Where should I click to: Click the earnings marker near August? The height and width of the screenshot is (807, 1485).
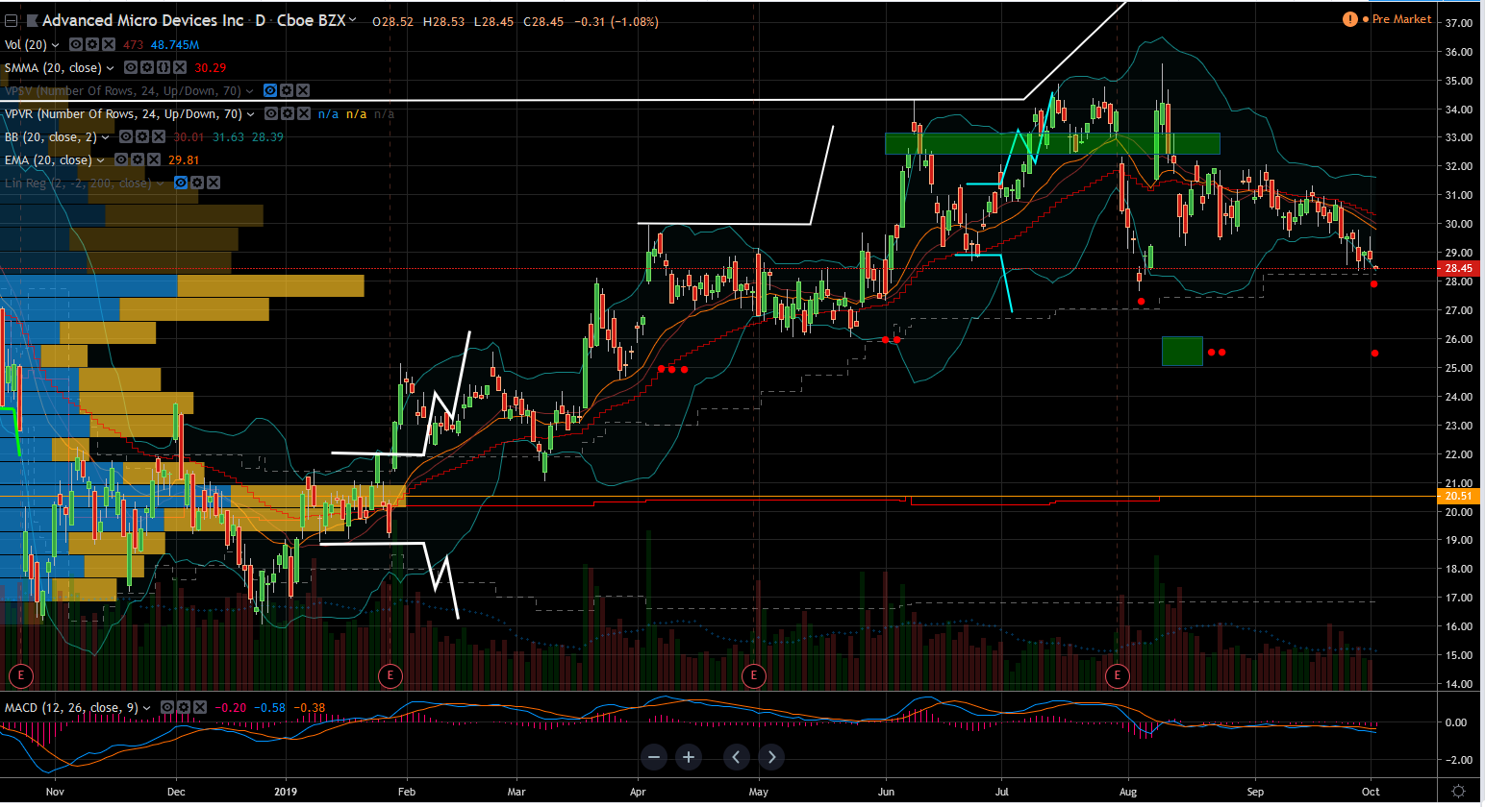1117,675
